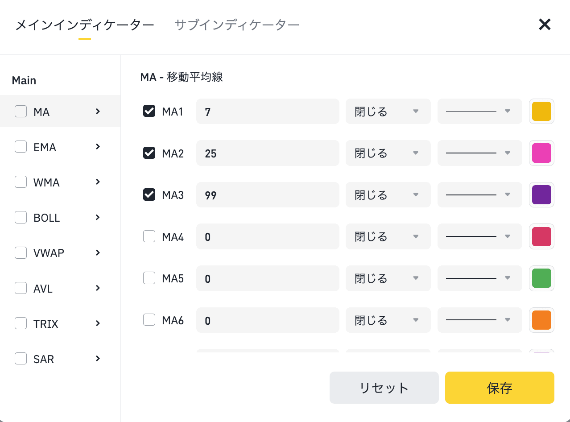Expand the EMA indicator chevron arrow
The height and width of the screenshot is (422, 570).
tap(98, 147)
